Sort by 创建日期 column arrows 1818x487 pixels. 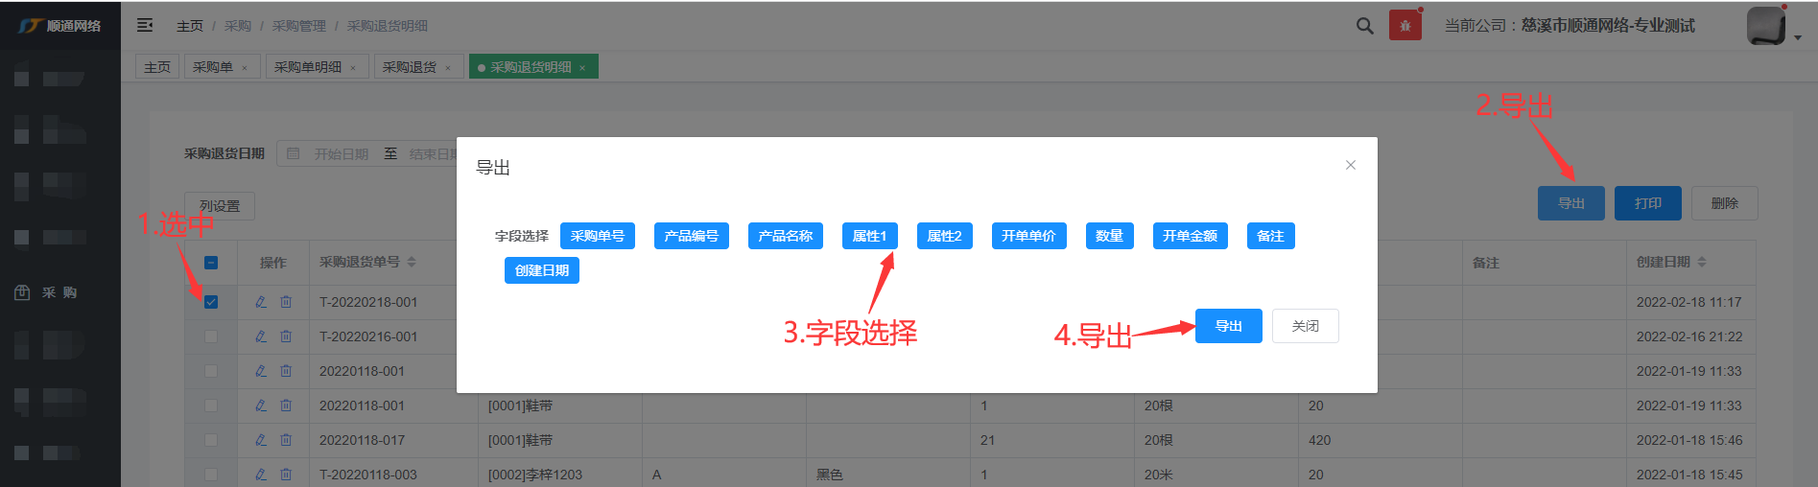[1702, 262]
